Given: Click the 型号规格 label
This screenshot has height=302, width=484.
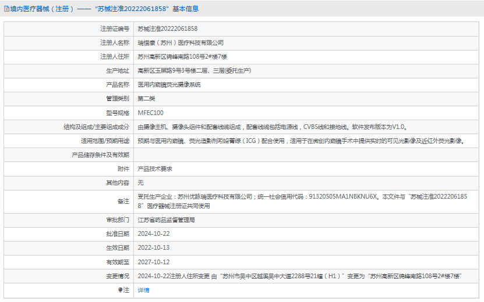Looking at the screenshot, I should tap(118, 113).
